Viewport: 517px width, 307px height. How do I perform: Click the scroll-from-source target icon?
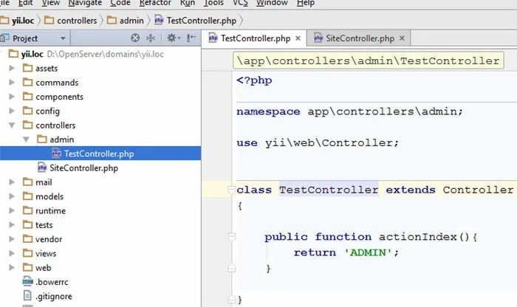click(x=135, y=38)
